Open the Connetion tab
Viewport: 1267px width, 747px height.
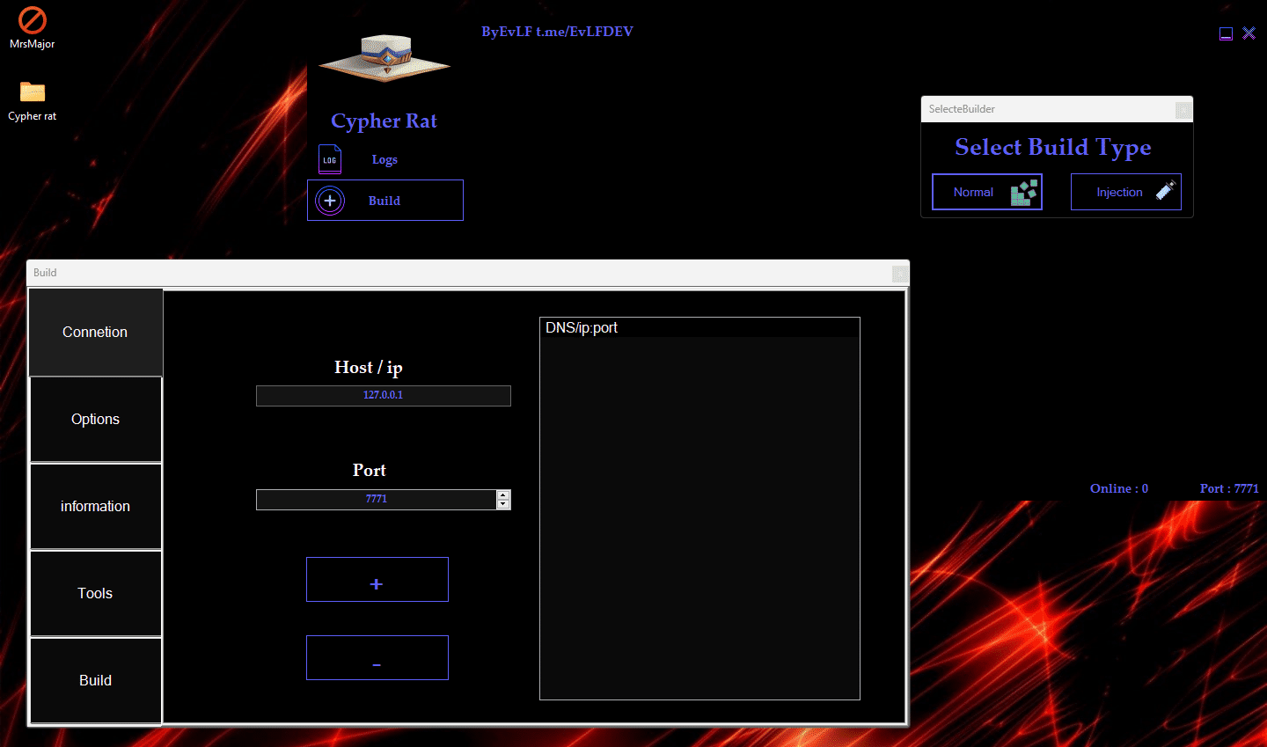[x=96, y=333]
